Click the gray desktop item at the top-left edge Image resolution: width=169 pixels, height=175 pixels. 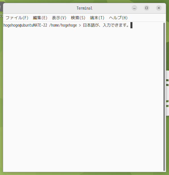1,7
